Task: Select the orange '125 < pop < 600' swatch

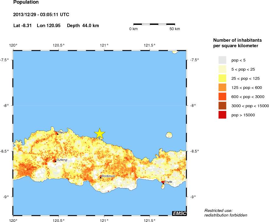Action: (222, 87)
